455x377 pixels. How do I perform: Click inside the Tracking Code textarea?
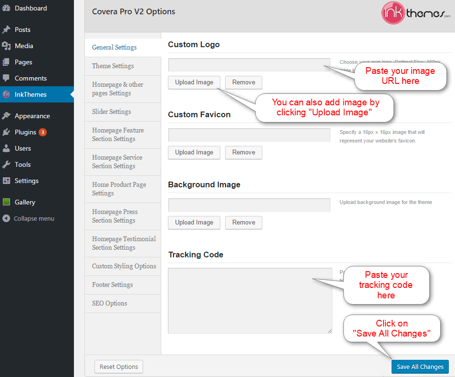click(250, 301)
